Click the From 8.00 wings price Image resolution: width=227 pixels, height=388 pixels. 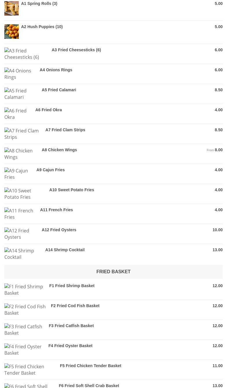[x=215, y=150]
